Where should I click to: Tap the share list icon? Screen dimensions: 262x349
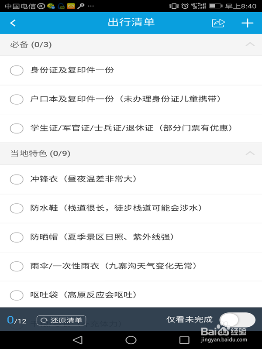[x=218, y=23]
